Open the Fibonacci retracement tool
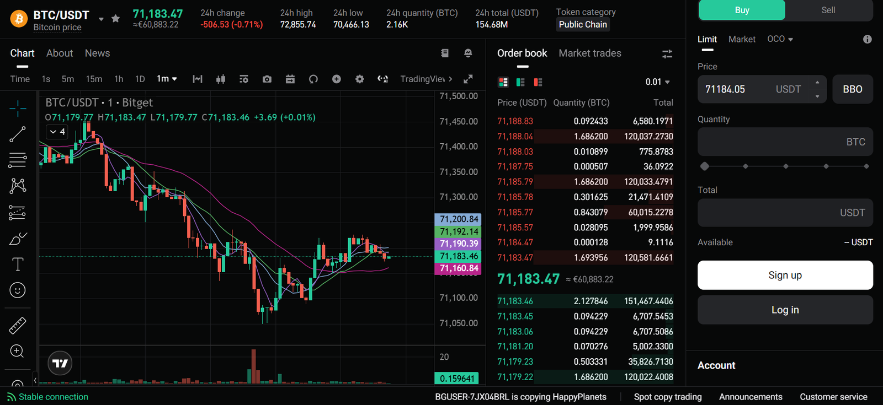The height and width of the screenshot is (405, 883). [x=18, y=160]
